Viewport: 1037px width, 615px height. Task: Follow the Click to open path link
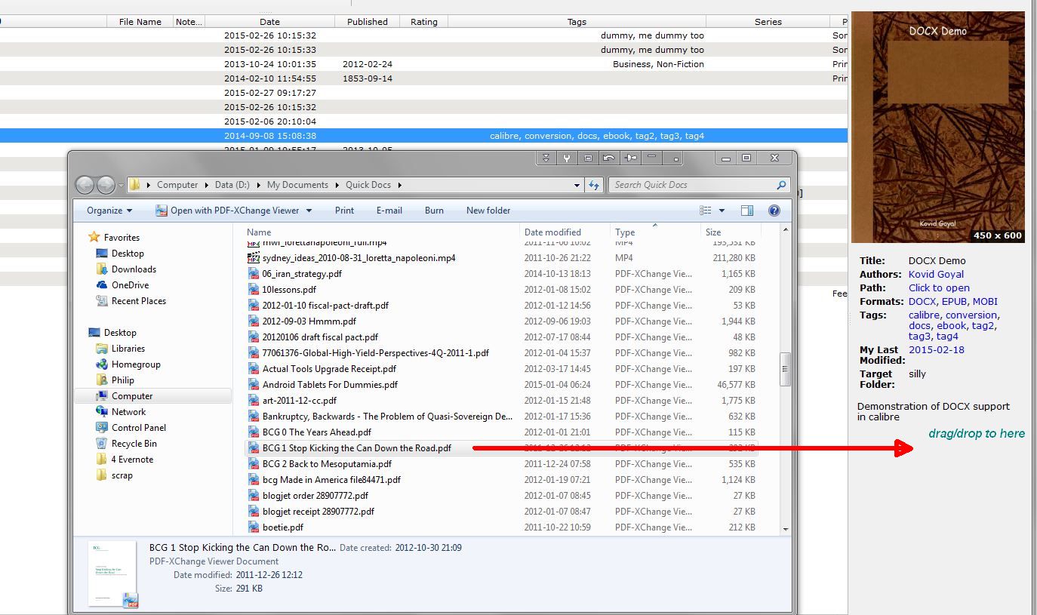[939, 288]
